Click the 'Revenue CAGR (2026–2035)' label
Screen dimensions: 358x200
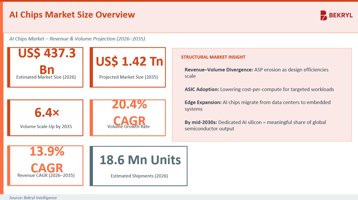[46, 175]
